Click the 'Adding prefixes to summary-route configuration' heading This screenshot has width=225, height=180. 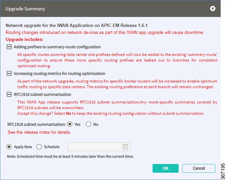click(57, 47)
